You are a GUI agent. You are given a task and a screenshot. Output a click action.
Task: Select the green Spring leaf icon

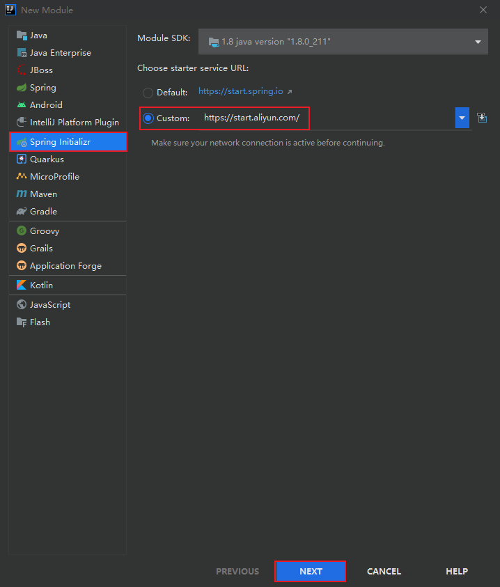(x=22, y=88)
